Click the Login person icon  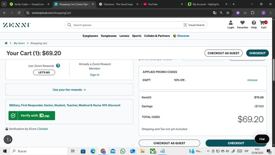(231, 23)
